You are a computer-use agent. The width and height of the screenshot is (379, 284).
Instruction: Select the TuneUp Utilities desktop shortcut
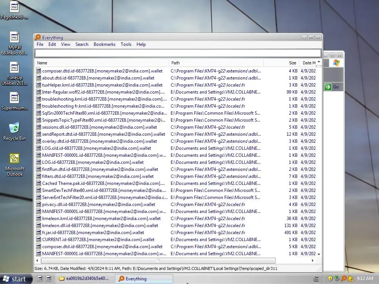click(x=14, y=74)
